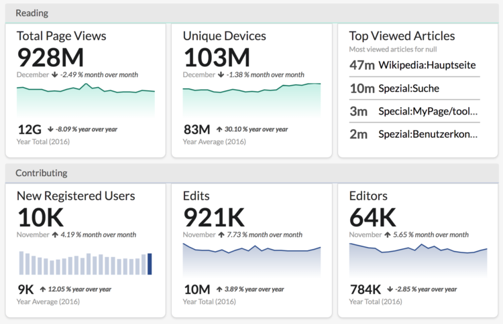
Task: Open the Total Page Views card title
Action: [x=61, y=36]
